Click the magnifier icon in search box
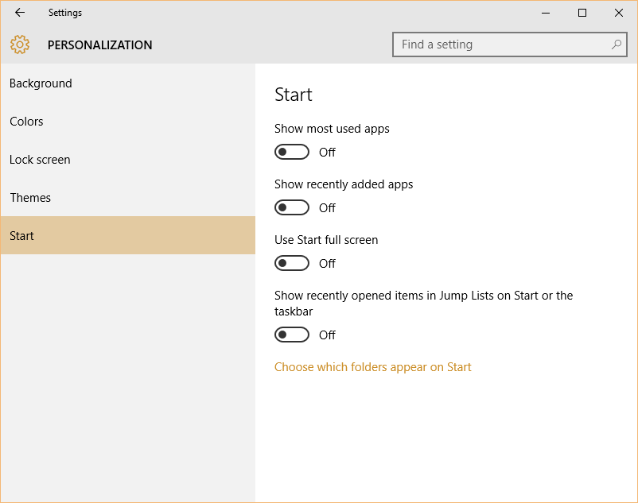Screen dimensions: 638x503 pos(617,44)
